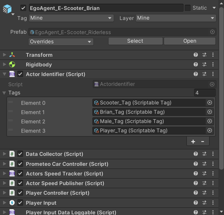Disable Prometeo Car Controller checkbox
The width and height of the screenshot is (224, 215).
click(x=20, y=164)
